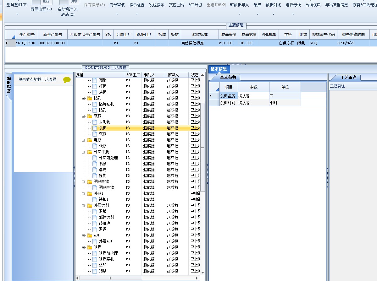
Task: Click the page icon beside 贴膜
Action: pyautogui.click(x=95, y=164)
